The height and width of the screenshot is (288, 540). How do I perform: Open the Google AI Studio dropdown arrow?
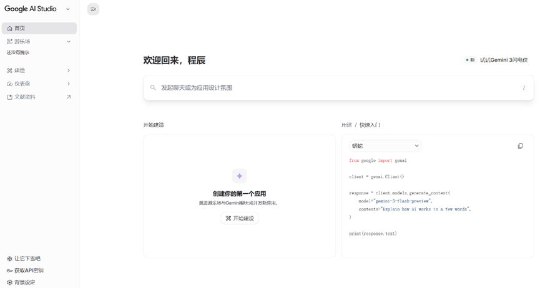pyautogui.click(x=68, y=9)
